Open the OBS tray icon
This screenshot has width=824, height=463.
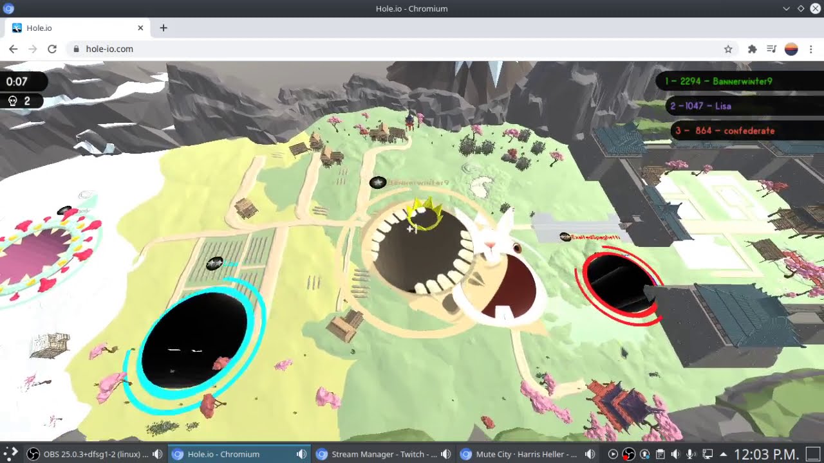[629, 454]
